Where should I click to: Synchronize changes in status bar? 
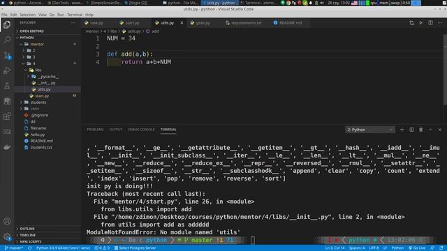click(29, 248)
